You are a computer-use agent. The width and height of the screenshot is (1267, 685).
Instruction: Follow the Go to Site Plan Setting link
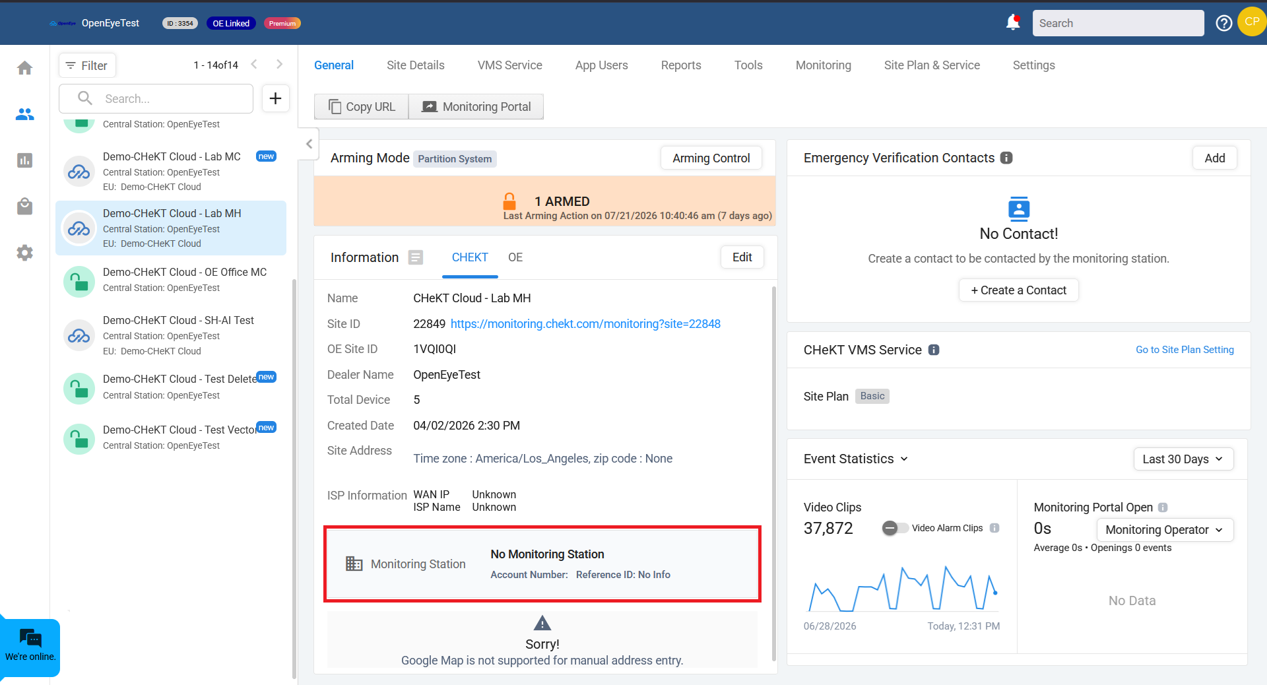point(1185,350)
